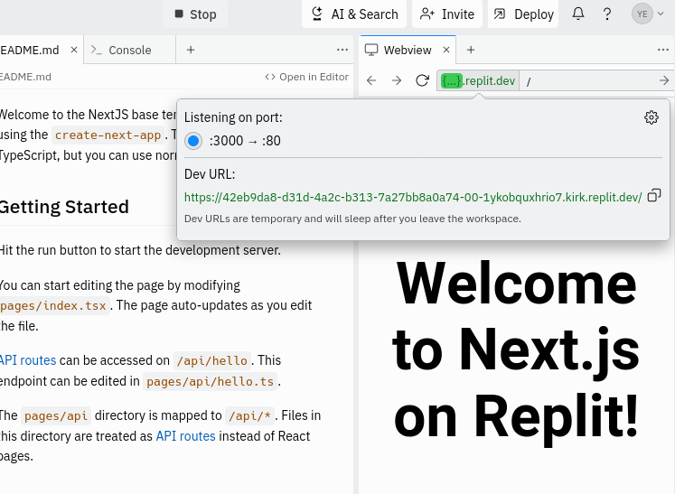Switch to the Console tab
The image size is (675, 494).
[129, 50]
